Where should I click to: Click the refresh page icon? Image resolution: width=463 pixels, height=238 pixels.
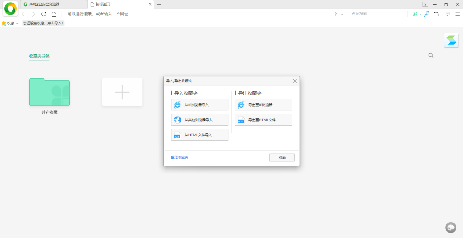click(44, 14)
